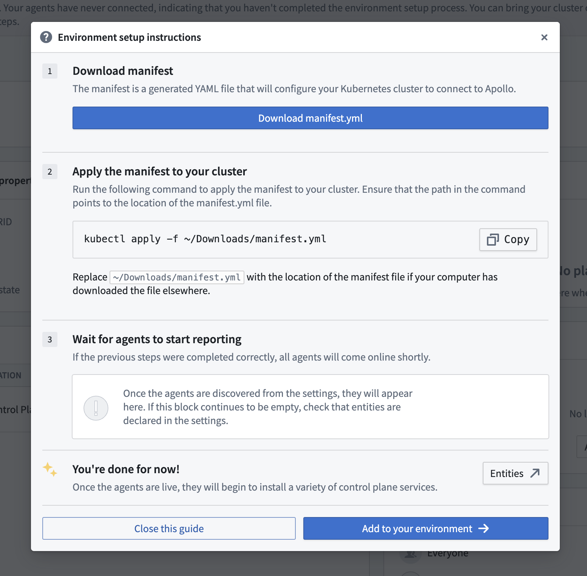Click Add to your environment

point(426,528)
